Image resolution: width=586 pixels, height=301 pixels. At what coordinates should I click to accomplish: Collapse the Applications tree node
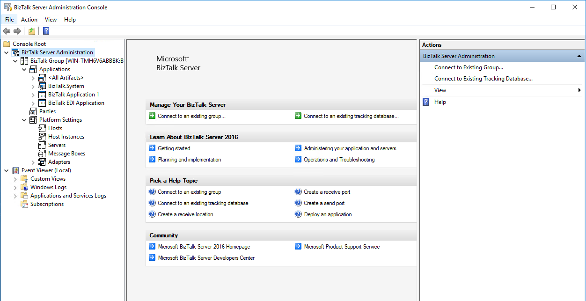pyautogui.click(x=24, y=69)
